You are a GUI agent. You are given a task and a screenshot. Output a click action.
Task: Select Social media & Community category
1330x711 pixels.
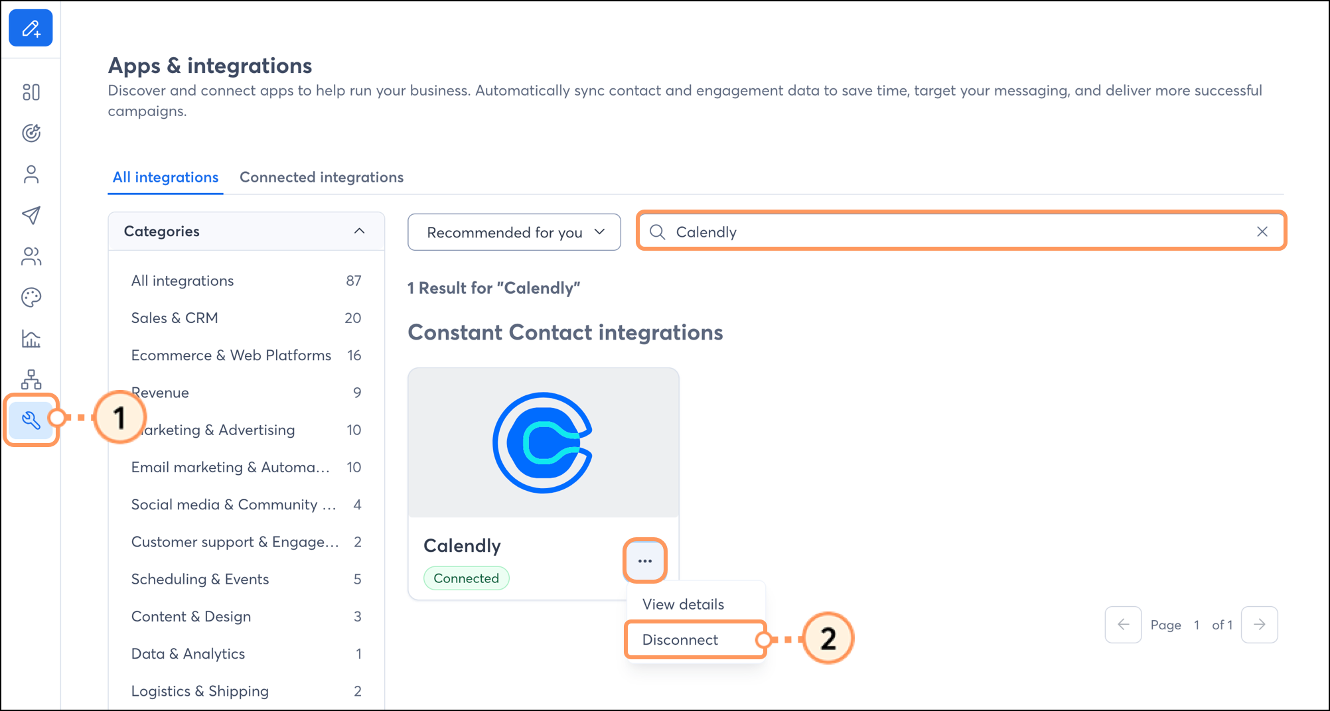tap(246, 505)
